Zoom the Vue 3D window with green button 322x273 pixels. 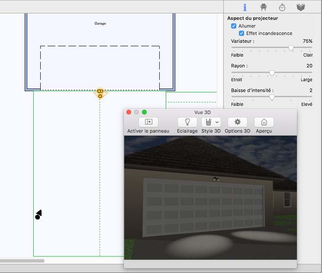coord(144,112)
